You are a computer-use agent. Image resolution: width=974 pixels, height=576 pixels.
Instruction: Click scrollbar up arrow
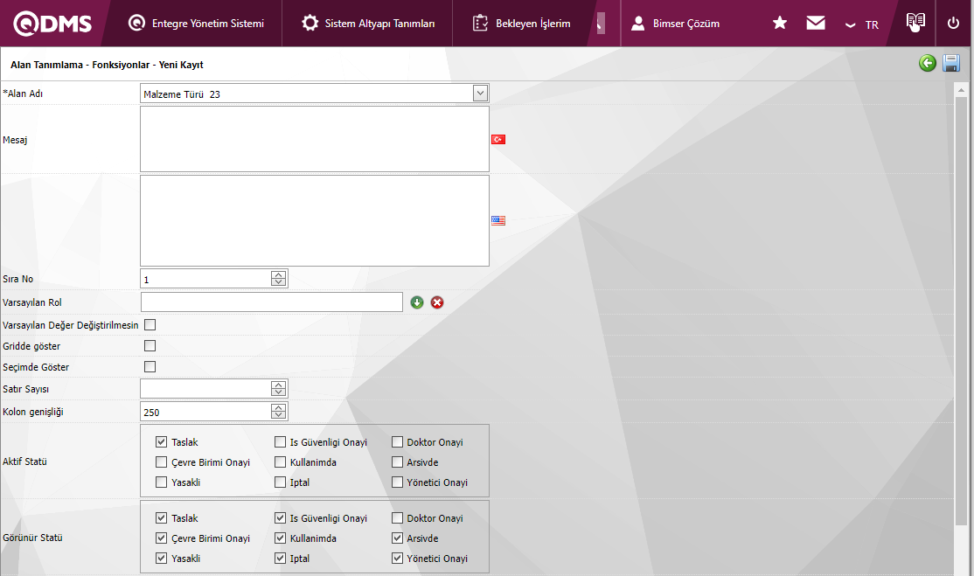coord(961,90)
